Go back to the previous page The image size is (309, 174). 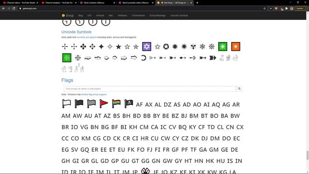(x=3, y=9)
